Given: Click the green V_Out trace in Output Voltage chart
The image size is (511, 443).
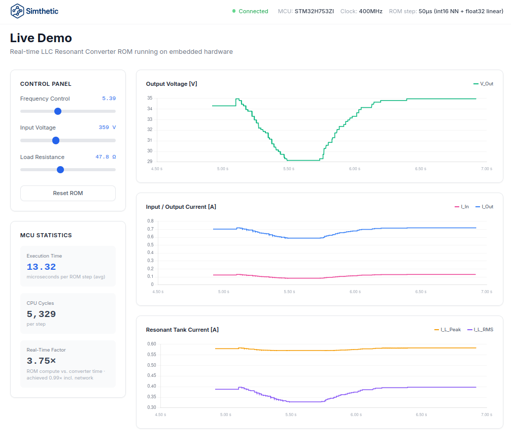Looking at the screenshot, I should [x=344, y=130].
